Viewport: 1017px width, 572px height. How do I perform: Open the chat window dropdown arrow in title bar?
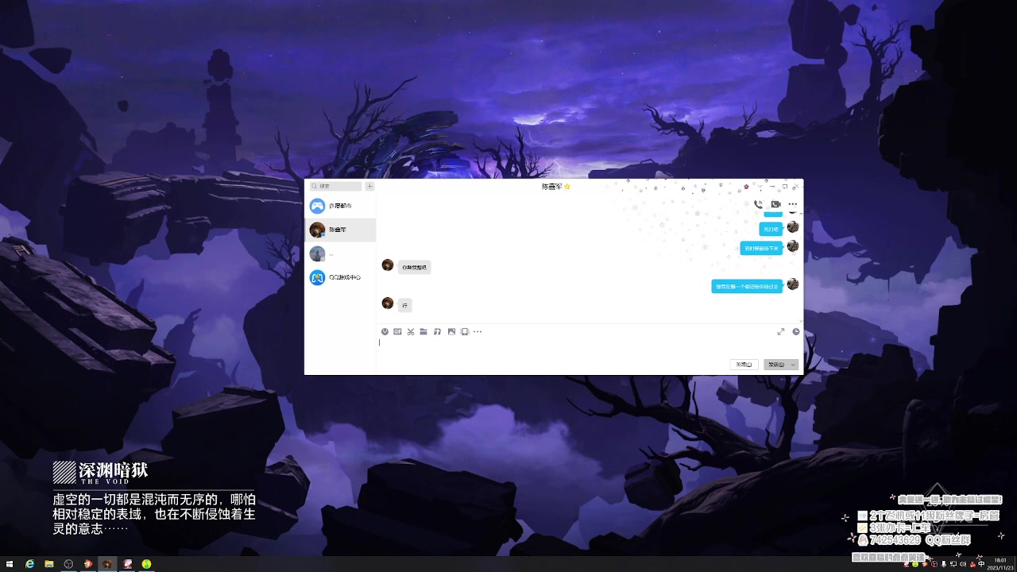click(760, 187)
